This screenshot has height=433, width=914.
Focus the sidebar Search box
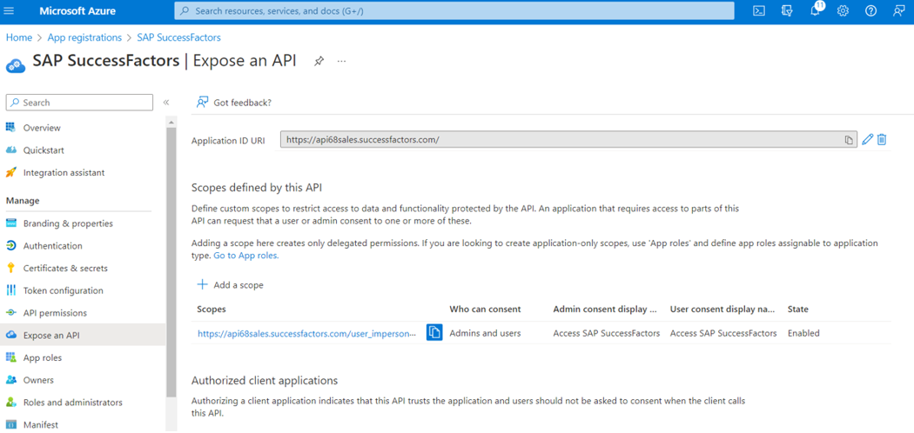pyautogui.click(x=79, y=103)
